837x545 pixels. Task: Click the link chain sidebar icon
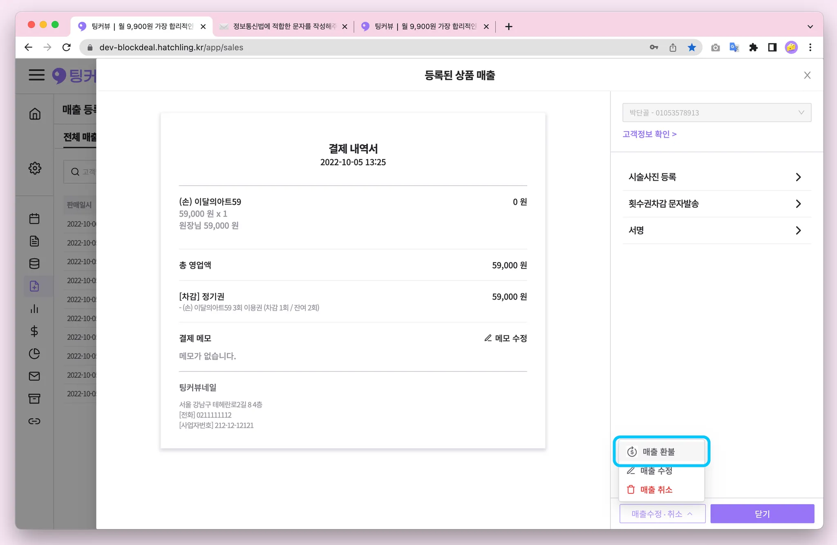pyautogui.click(x=34, y=421)
